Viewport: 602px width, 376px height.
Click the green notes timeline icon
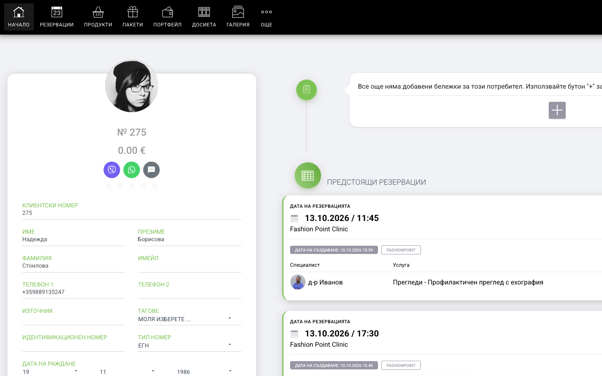click(x=307, y=90)
